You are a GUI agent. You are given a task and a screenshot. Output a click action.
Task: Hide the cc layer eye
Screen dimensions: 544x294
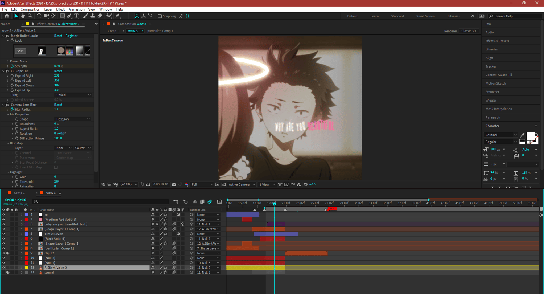(4, 215)
